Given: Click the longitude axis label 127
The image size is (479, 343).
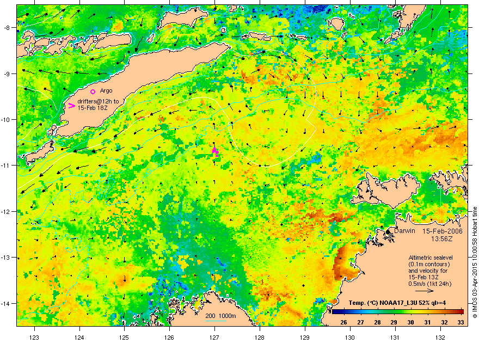Looking at the screenshot, I should 214,338.
